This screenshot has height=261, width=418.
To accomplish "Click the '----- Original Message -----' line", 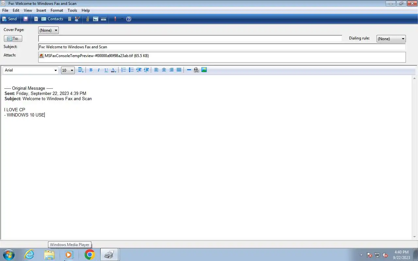I will point(29,88).
